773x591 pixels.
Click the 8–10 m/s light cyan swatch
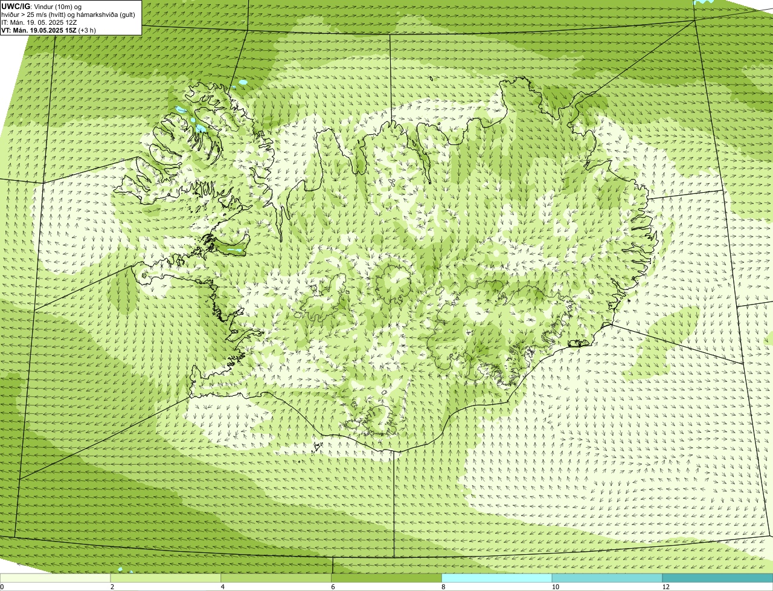point(497,578)
